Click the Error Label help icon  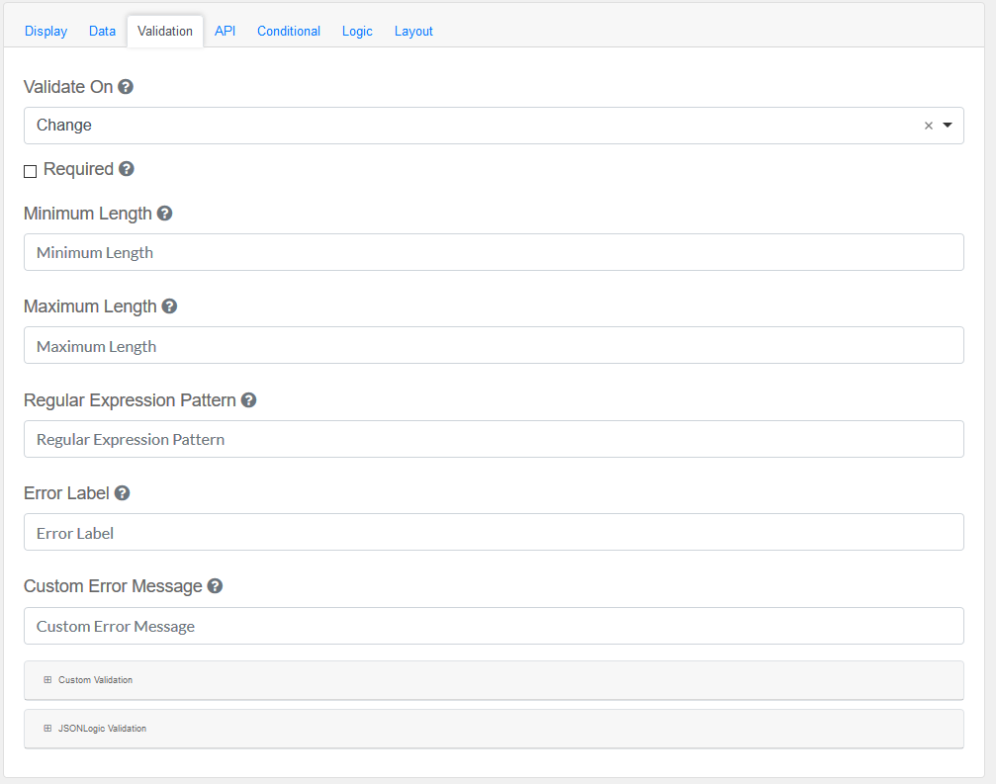pyautogui.click(x=123, y=493)
